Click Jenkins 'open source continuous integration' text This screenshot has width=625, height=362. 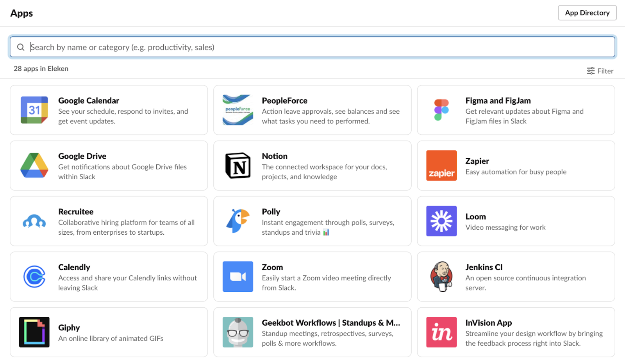click(525, 283)
